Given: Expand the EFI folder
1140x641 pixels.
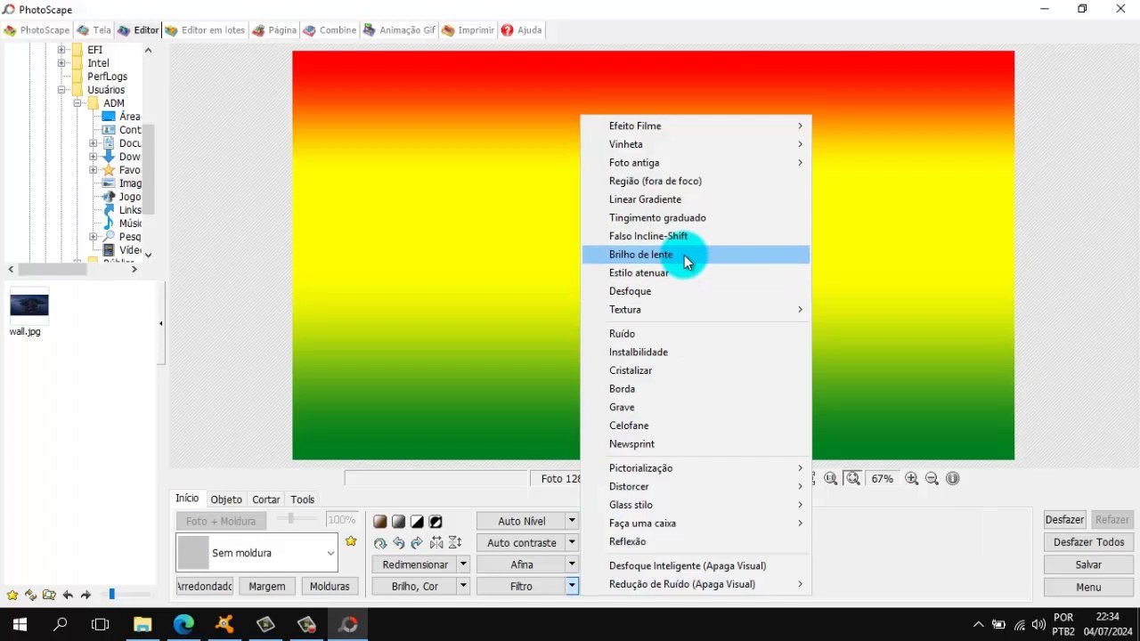Looking at the screenshot, I should tap(61, 50).
